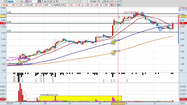Expand the stock code 016880 dropdown arrow
This screenshot has width=187, height=105.
[x=17, y=2]
